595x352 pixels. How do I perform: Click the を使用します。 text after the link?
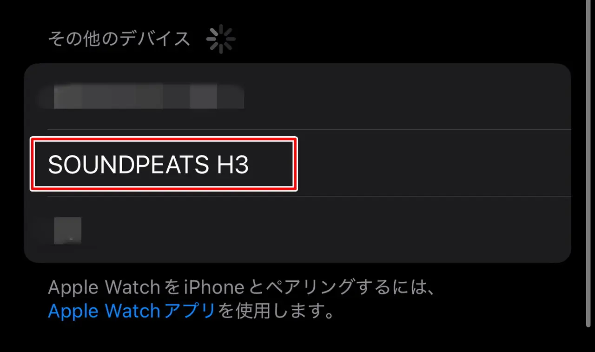coord(276,311)
